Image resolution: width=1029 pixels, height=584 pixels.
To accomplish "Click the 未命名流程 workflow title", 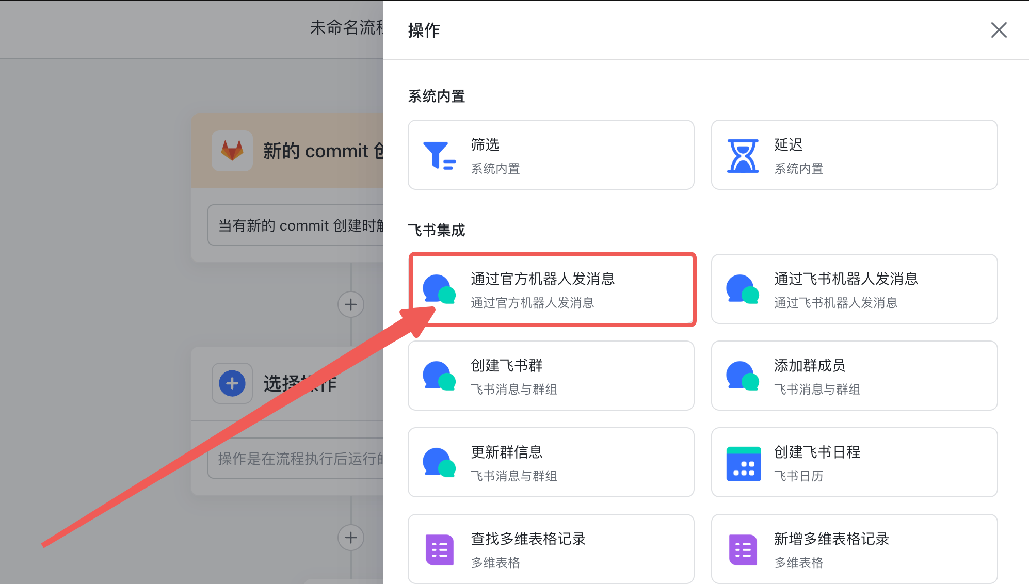I will (346, 27).
